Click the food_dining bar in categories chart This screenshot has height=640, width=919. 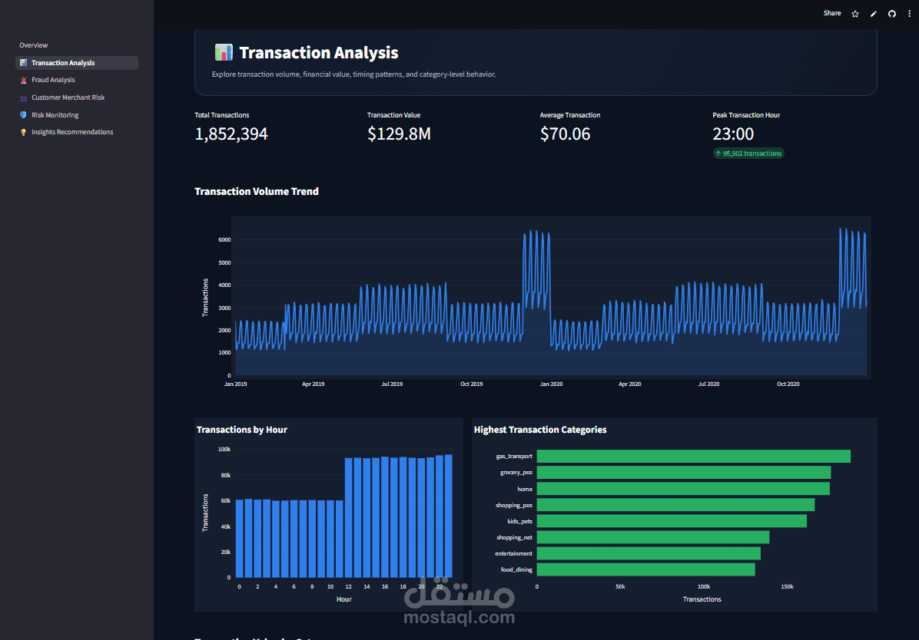coord(646,569)
